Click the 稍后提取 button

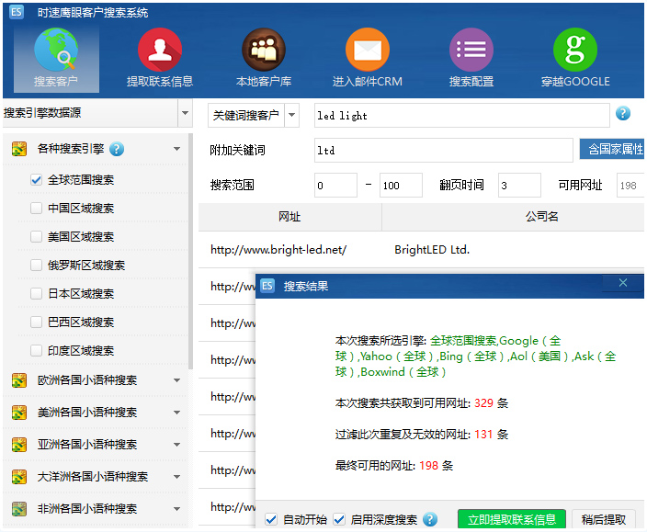click(x=603, y=519)
